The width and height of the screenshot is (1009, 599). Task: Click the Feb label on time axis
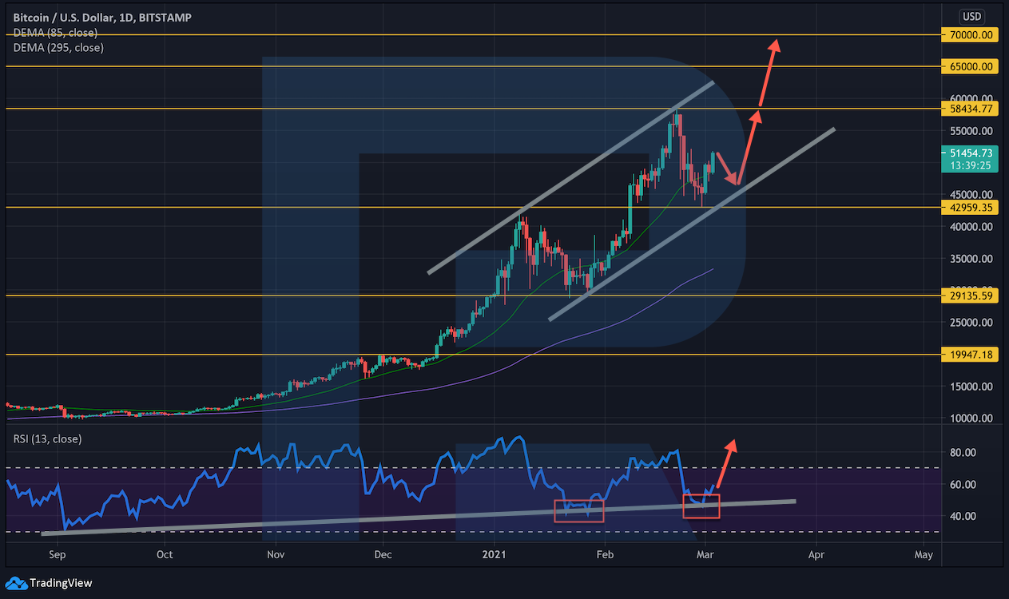(606, 554)
